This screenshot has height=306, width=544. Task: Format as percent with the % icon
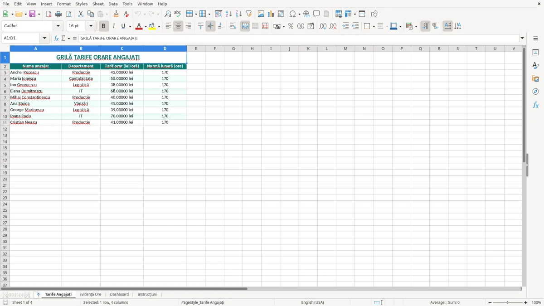(x=291, y=26)
